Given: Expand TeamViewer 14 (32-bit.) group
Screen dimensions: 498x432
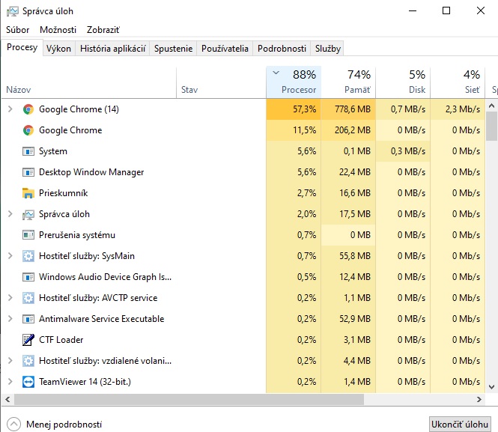Looking at the screenshot, I should click(x=10, y=382).
